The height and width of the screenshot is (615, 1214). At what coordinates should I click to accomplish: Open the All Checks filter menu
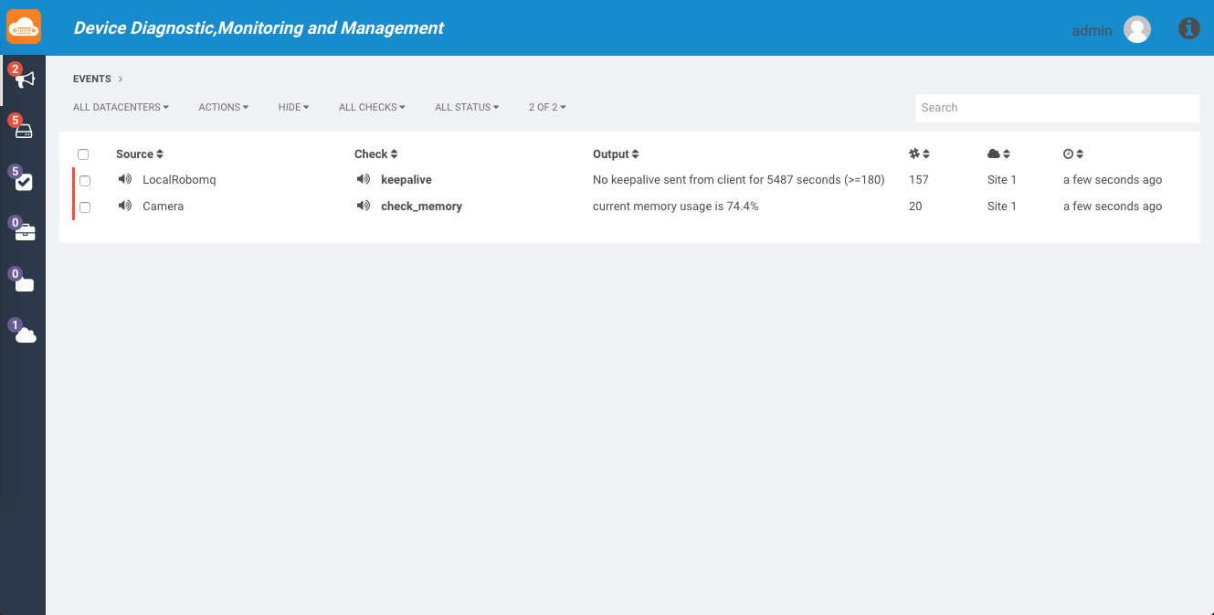point(372,108)
